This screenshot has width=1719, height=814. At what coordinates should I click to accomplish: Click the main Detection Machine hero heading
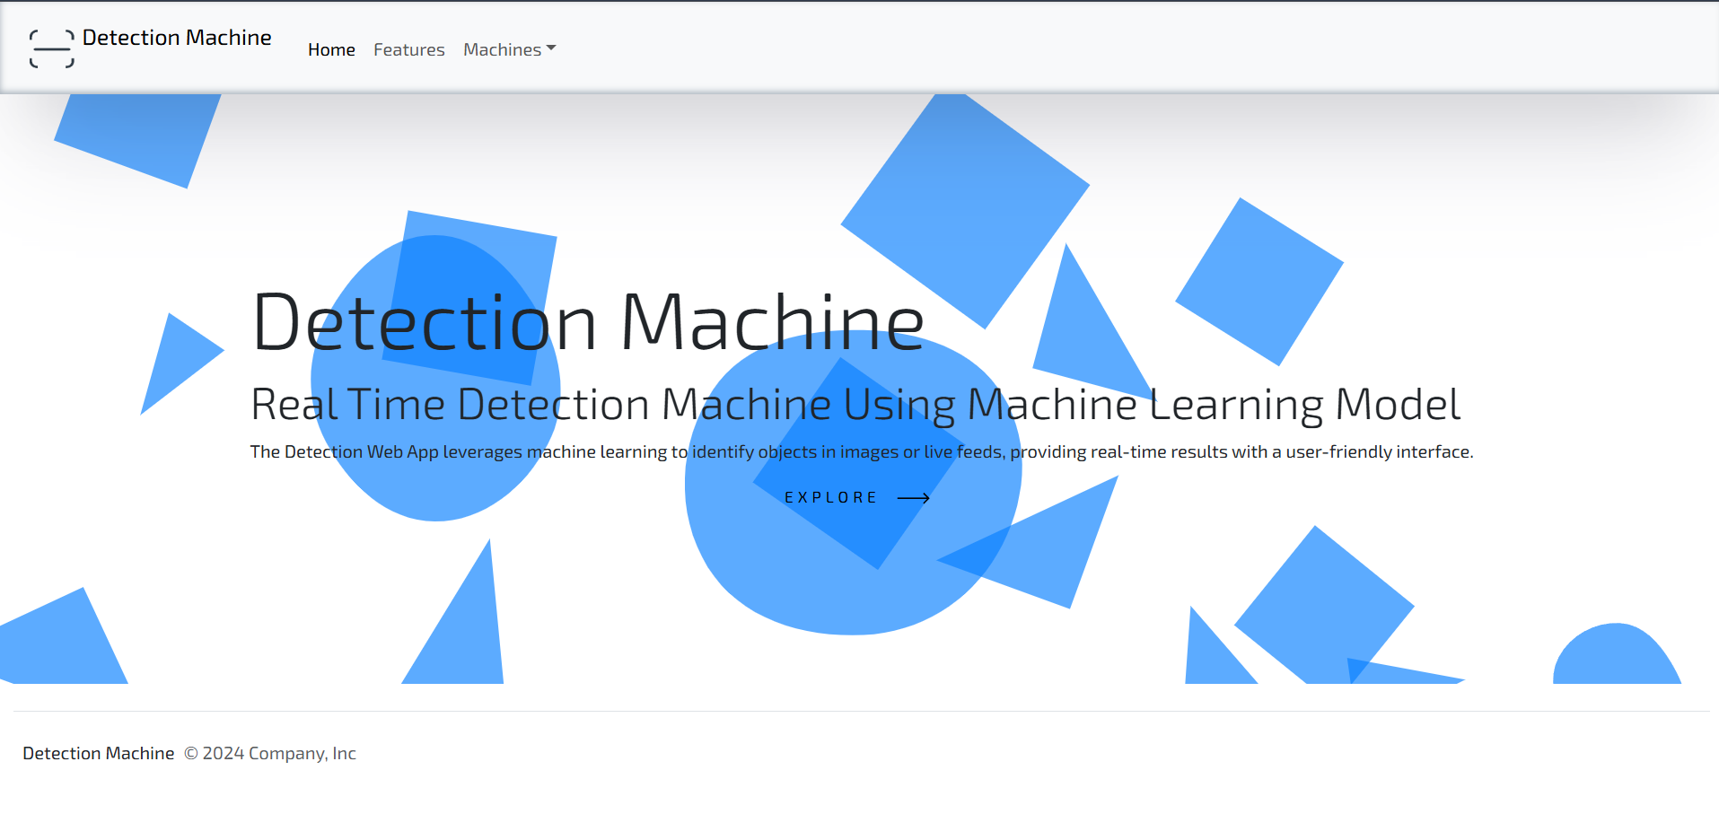(587, 320)
